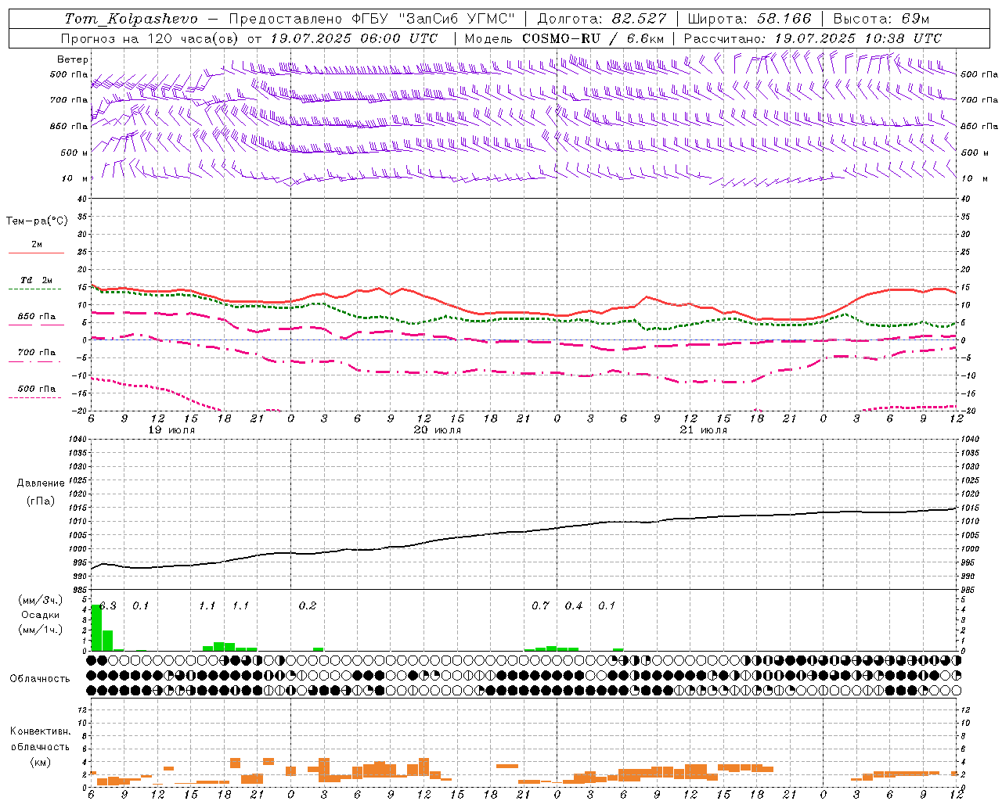Click the Облачность cloudiness label
This screenshot has width=1002, height=801.
[40, 679]
